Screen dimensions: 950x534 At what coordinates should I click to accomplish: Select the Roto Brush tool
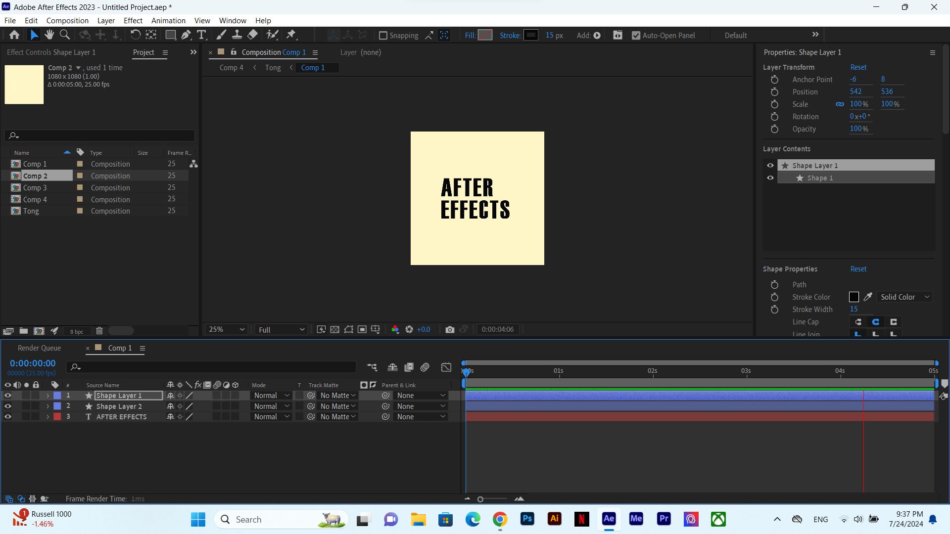click(x=272, y=35)
